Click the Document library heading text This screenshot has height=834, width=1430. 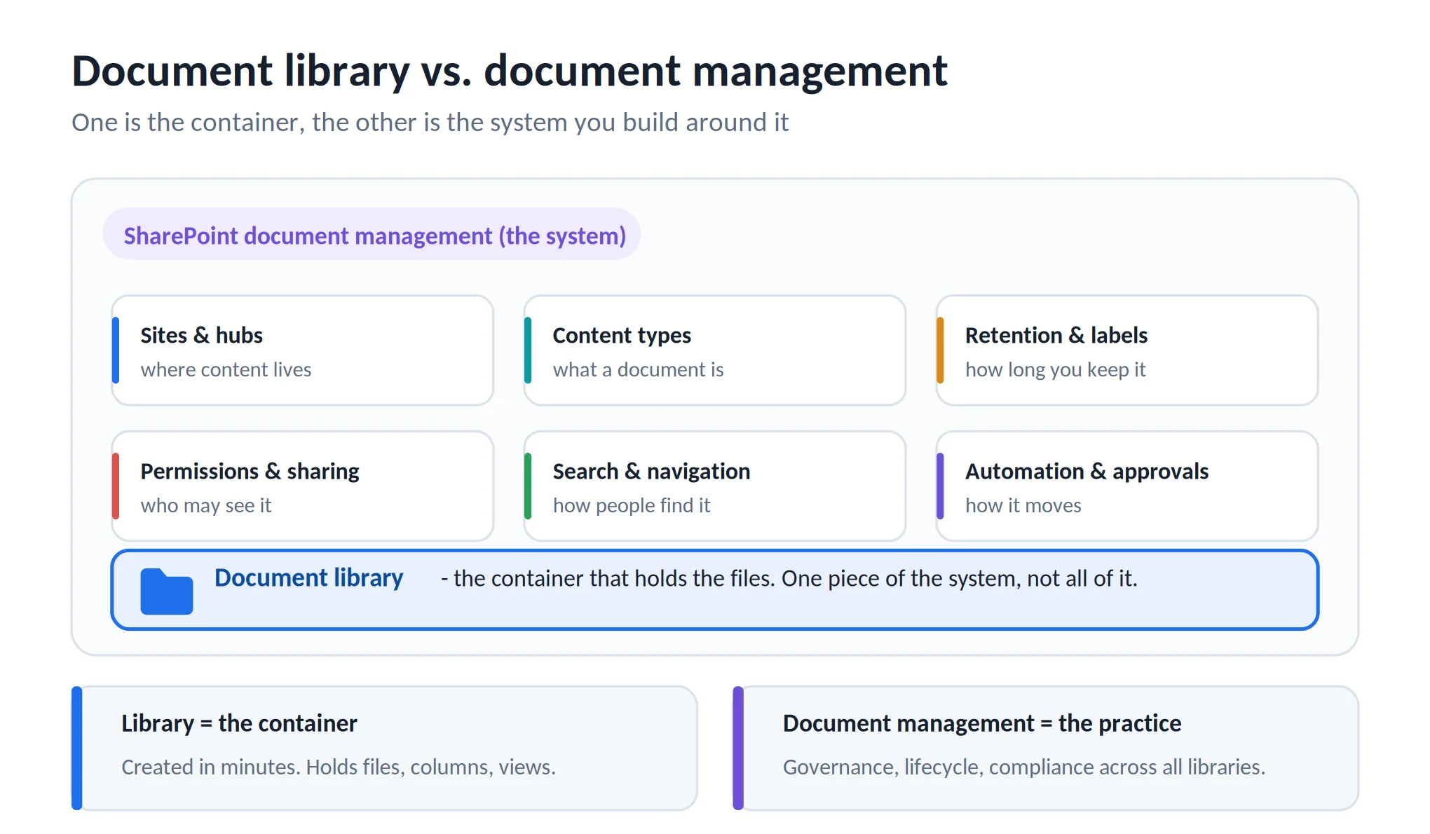pos(308,578)
